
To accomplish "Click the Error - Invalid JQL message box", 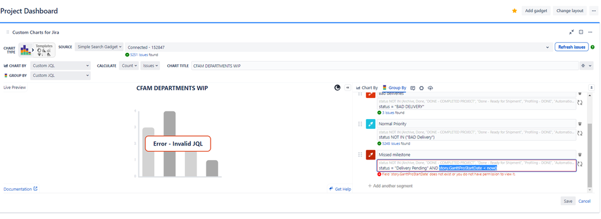I will [x=178, y=144].
